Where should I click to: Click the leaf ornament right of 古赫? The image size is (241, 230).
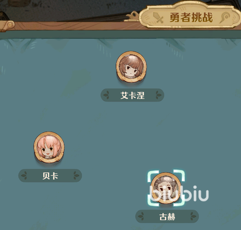(193, 216)
